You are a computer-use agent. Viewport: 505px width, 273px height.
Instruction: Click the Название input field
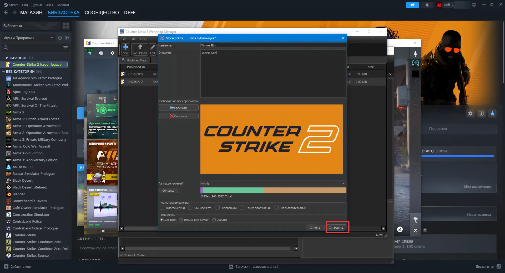273,45
